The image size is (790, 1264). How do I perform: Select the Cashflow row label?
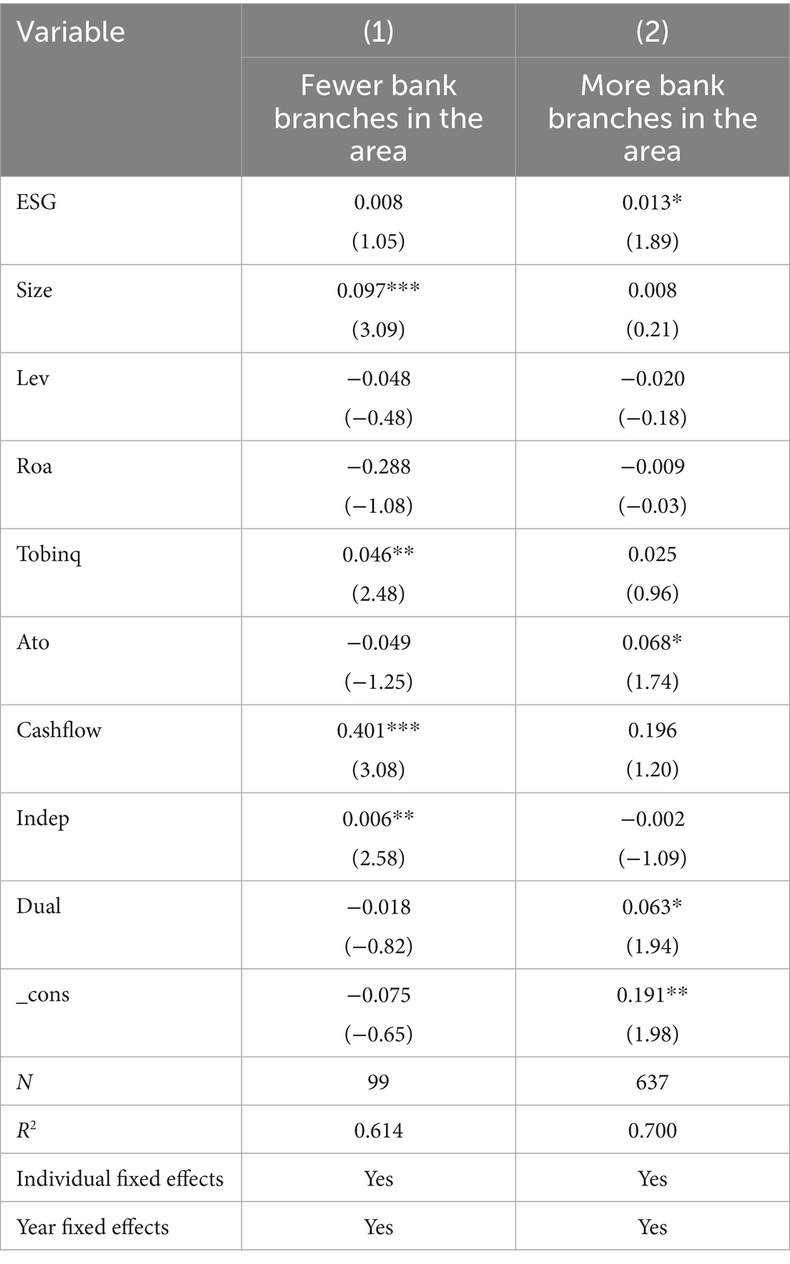click(x=59, y=731)
